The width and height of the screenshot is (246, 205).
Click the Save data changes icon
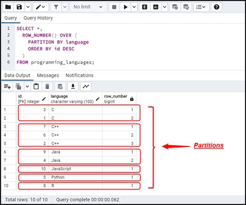coord(60,86)
